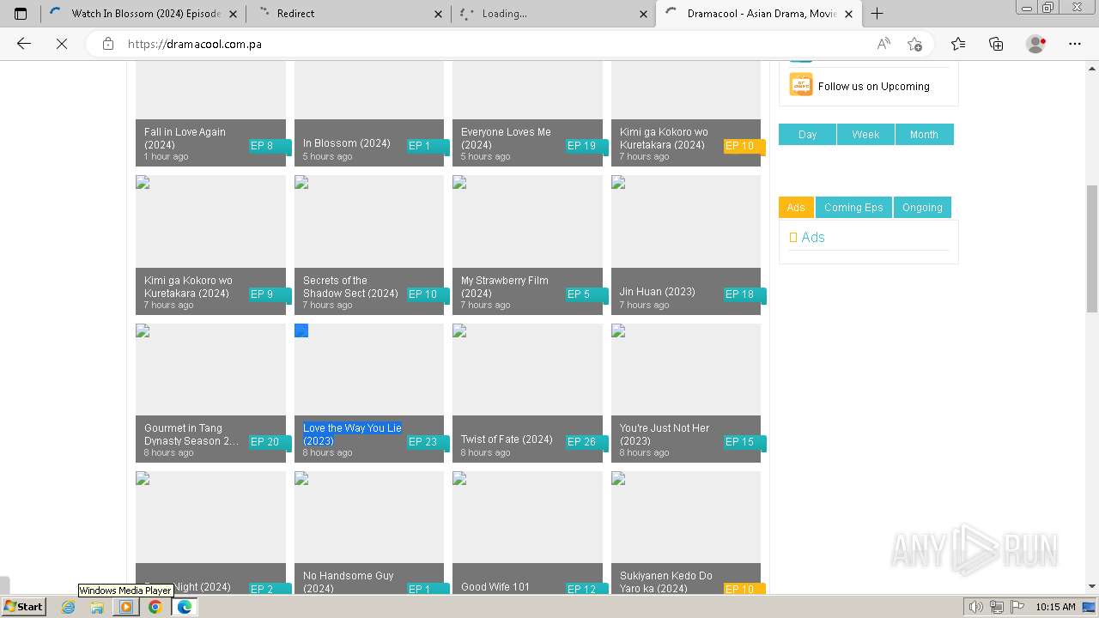Open Sukiyanen Kedo Do Yaro ka (2024)
This screenshot has width=1099, height=618.
(x=666, y=582)
